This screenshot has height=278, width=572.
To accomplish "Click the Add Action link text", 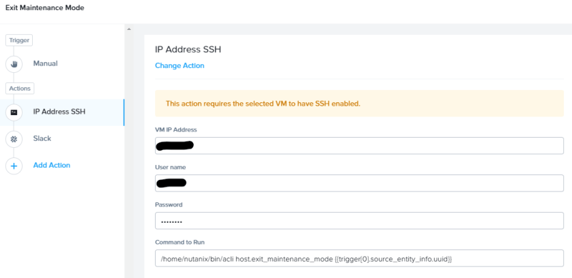I will [52, 165].
